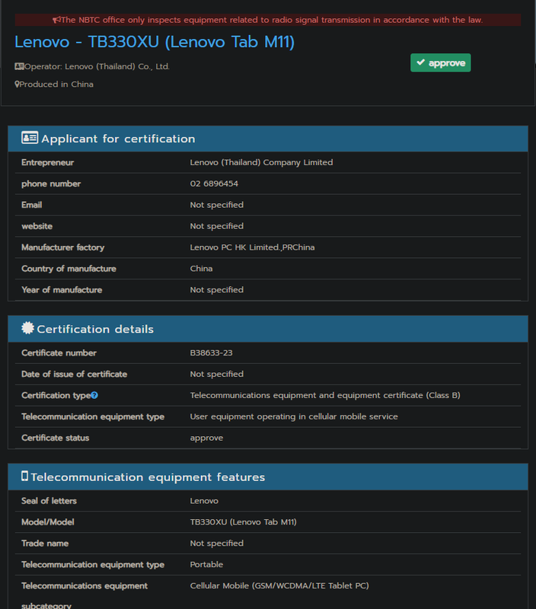Click the NBTC notice banner text
The image size is (536, 609).
click(271, 20)
